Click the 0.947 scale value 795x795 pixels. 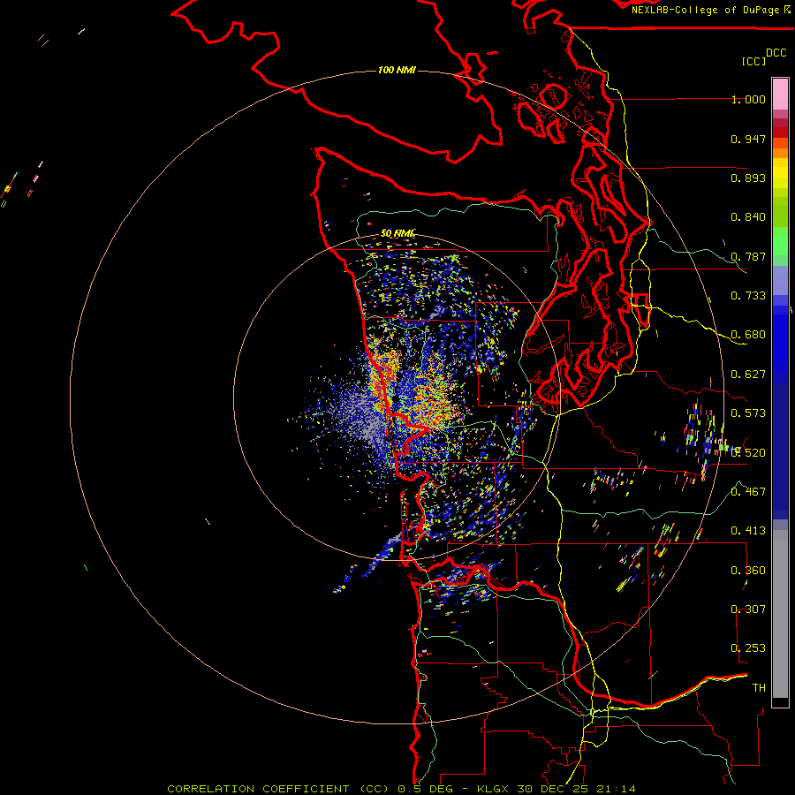(748, 139)
